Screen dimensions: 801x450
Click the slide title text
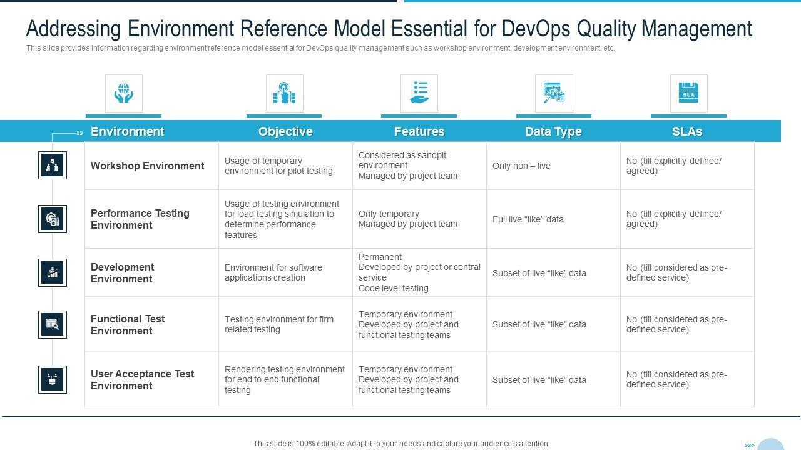(389, 29)
